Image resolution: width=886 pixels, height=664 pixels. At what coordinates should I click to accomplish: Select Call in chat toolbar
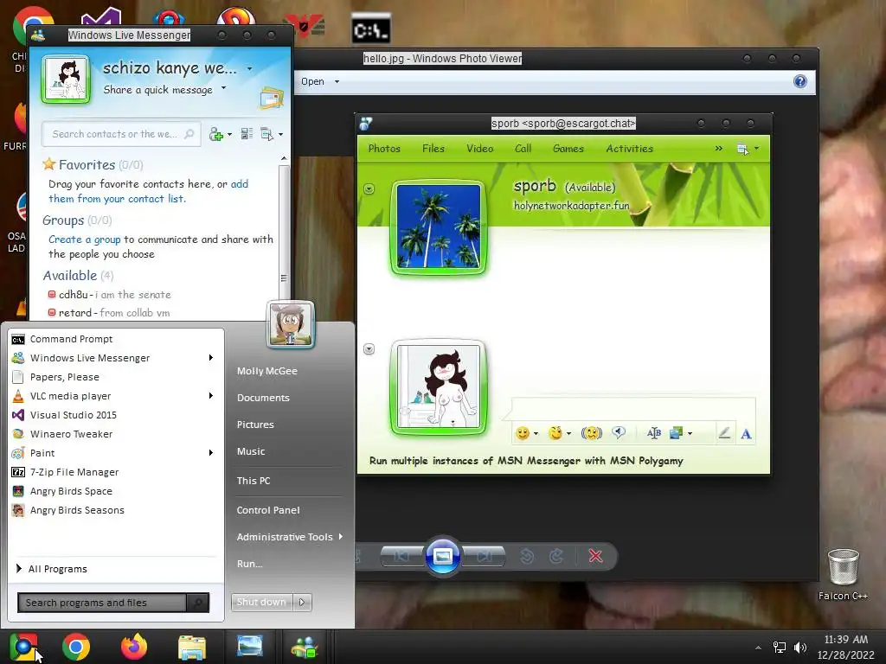(523, 149)
